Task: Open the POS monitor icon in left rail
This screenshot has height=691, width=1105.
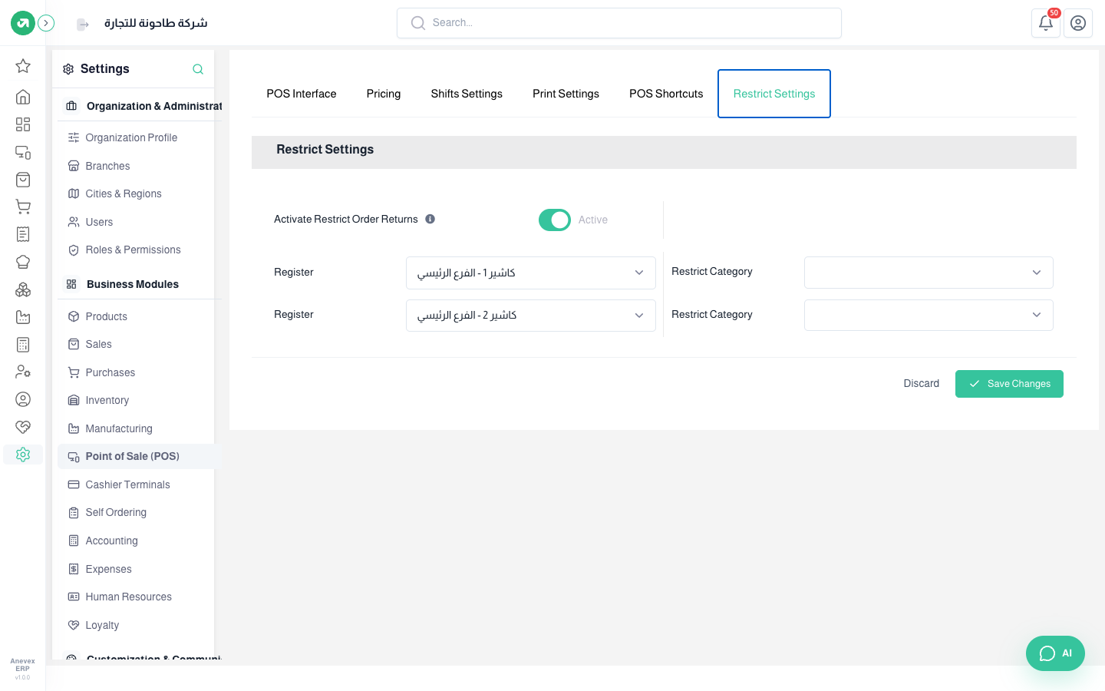Action: tap(23, 152)
